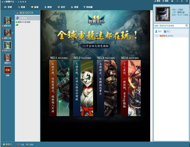Click the 11對戰平台 logo in banner
The image size is (190, 147).
[x=96, y=20]
